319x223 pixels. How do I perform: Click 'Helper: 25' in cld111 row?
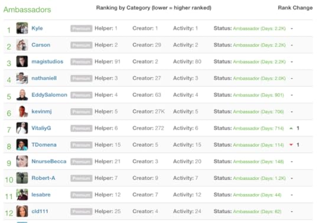(x=108, y=211)
